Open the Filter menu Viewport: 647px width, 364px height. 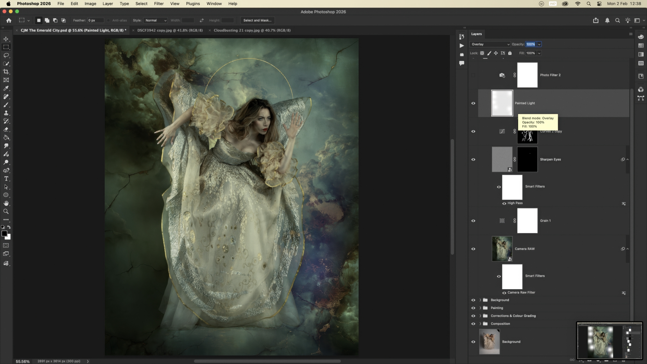coord(159,3)
